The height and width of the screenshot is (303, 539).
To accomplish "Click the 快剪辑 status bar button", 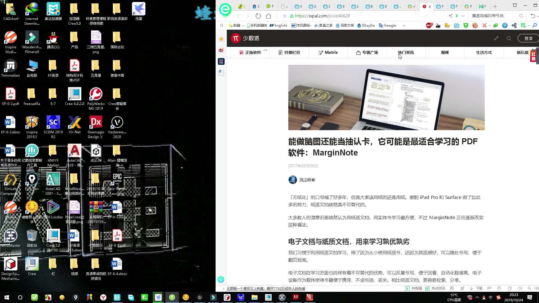I will [x=414, y=288].
